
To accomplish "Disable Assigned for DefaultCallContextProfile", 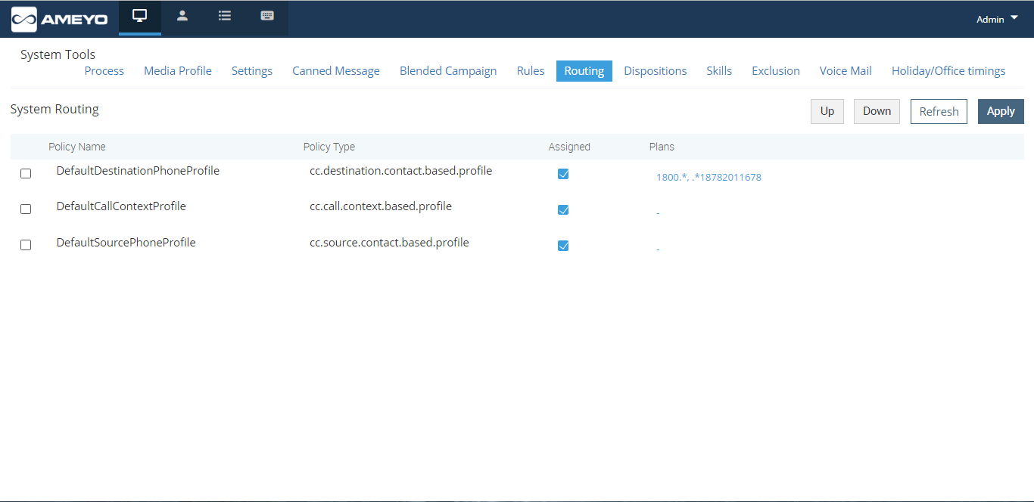I will click(563, 209).
